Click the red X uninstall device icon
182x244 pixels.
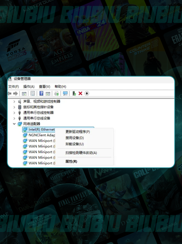coord(80,93)
